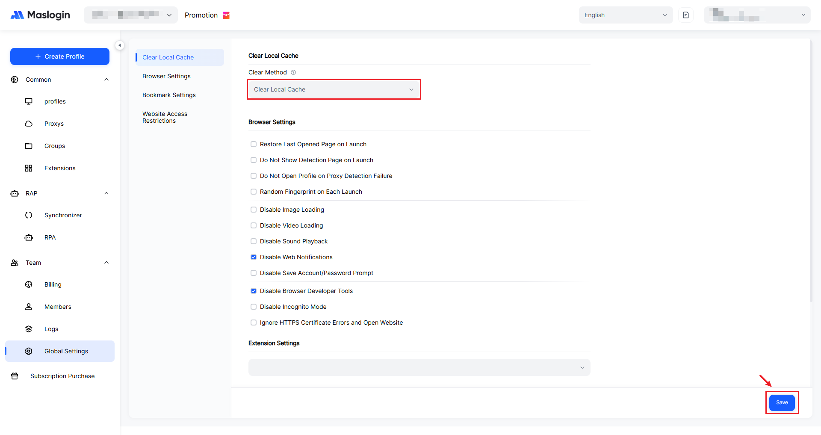Open the document icon near language selector
The image size is (821, 435).
click(x=685, y=15)
